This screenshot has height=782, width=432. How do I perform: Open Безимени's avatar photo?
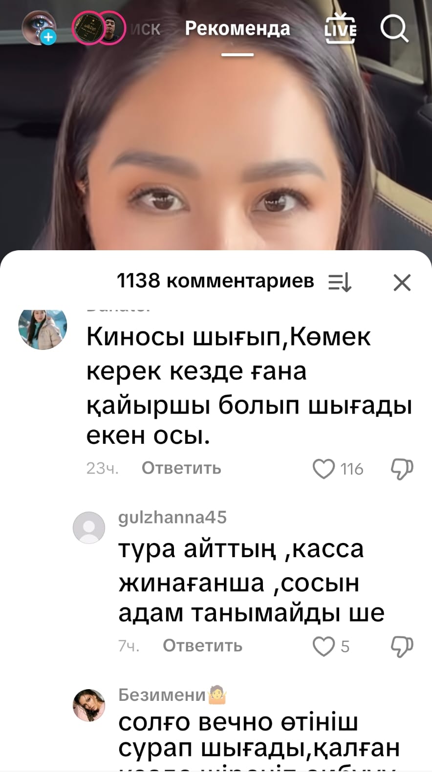[x=89, y=705]
